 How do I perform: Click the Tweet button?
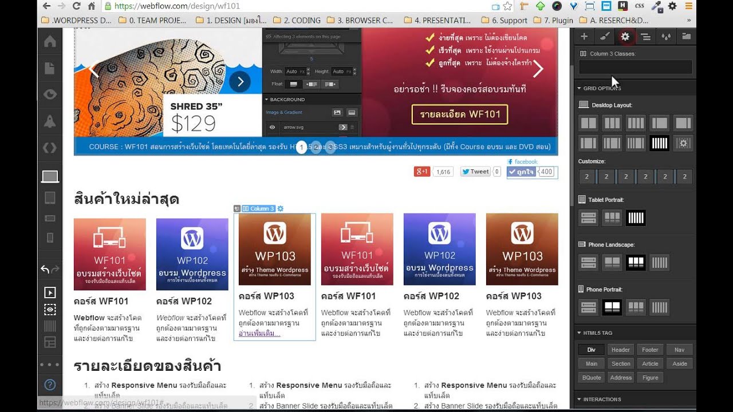pos(475,172)
